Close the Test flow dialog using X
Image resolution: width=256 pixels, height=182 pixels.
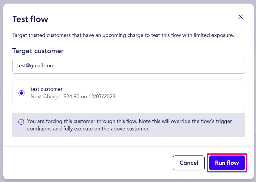pos(240,17)
